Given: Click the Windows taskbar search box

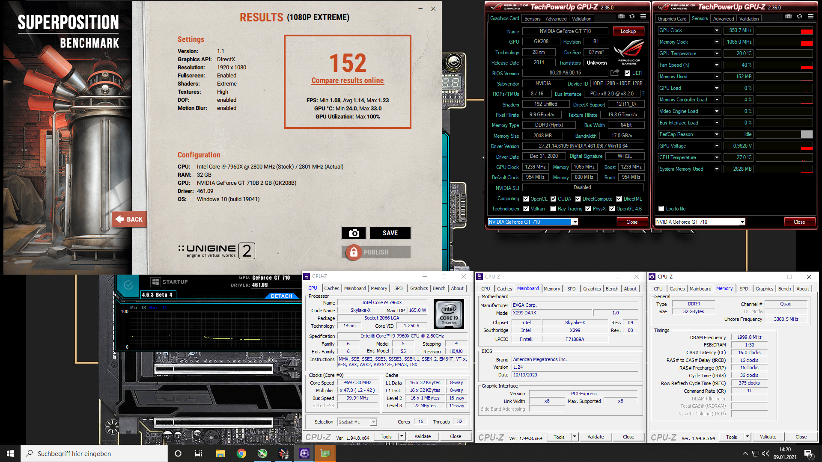Looking at the screenshot, I should [x=94, y=453].
